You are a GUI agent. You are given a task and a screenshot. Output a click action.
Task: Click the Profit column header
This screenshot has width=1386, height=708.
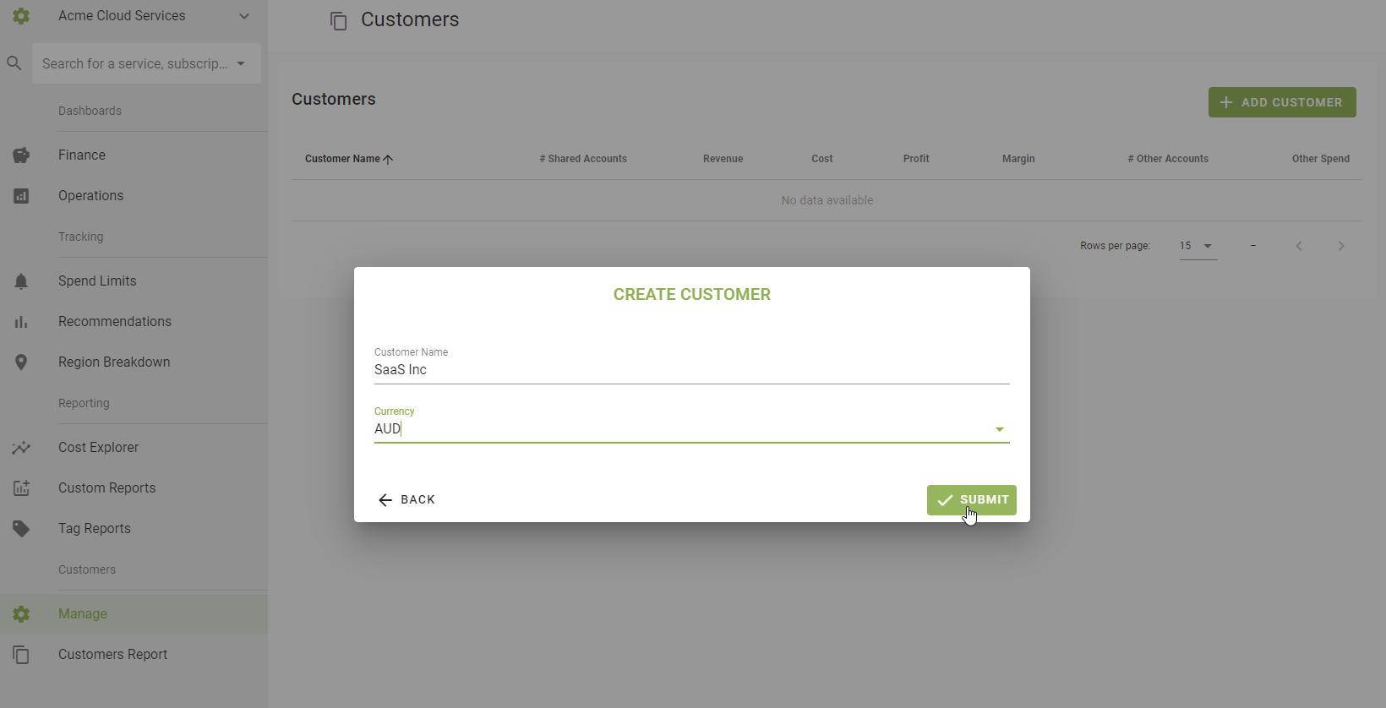(x=916, y=159)
